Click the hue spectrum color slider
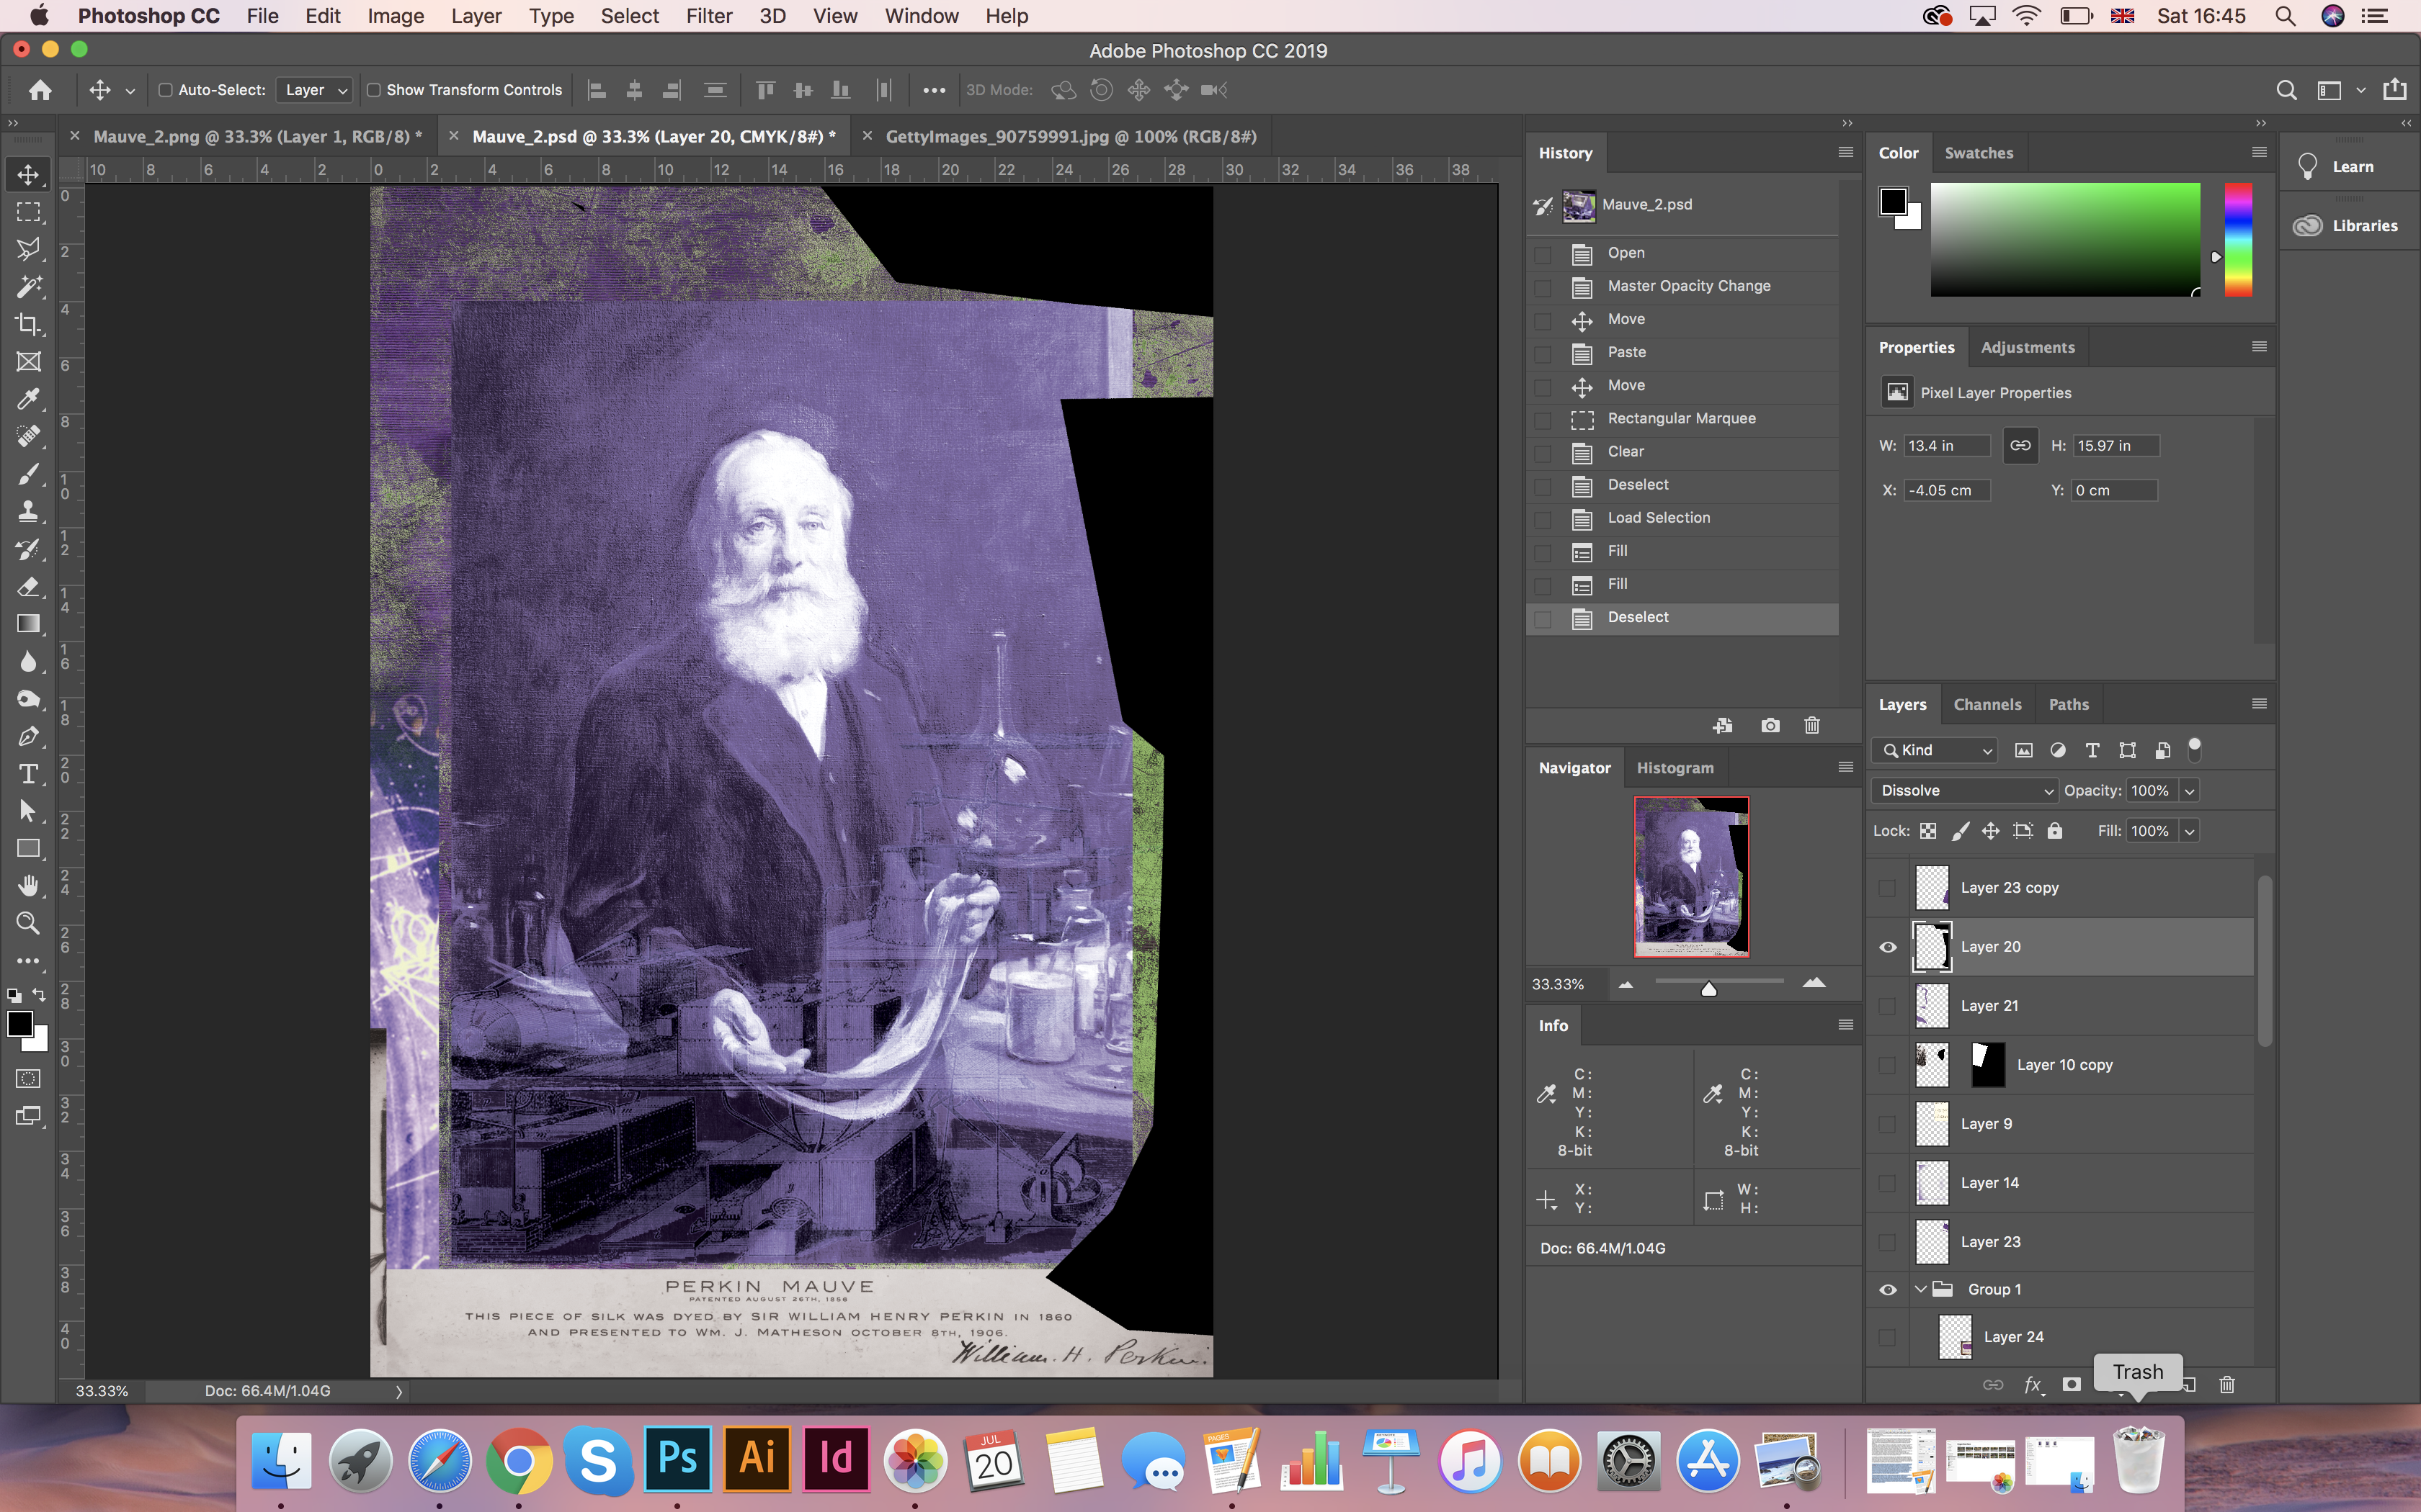 [2238, 240]
